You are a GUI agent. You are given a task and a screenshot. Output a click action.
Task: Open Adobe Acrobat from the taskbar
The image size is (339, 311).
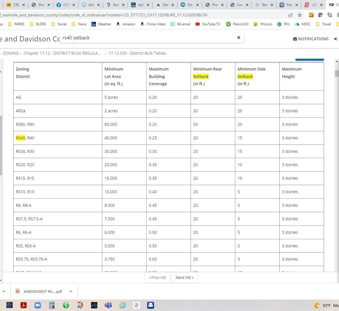click(x=24, y=305)
